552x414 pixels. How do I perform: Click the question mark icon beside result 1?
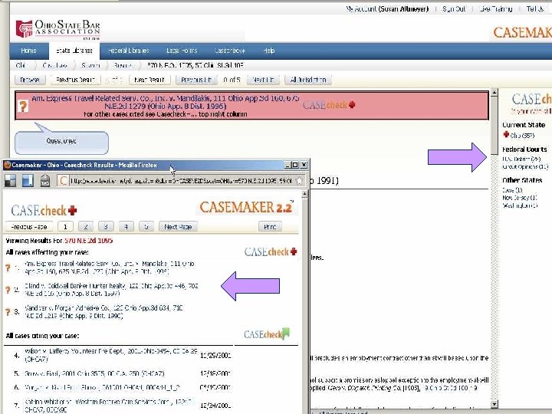pyautogui.click(x=8, y=268)
